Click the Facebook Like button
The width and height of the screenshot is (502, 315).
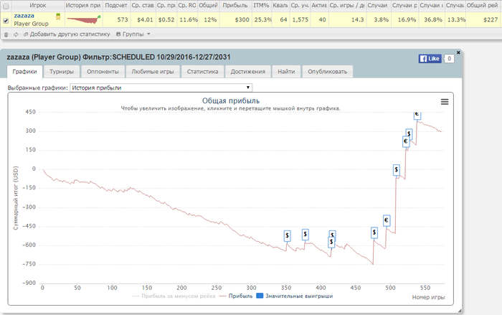coord(430,59)
